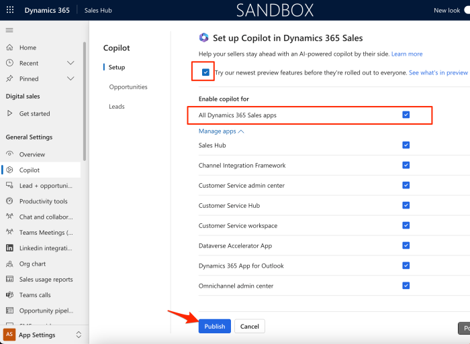Uncheck Customer Service admin center checkbox
Viewport: 470px width, 344px height.
tap(406, 185)
